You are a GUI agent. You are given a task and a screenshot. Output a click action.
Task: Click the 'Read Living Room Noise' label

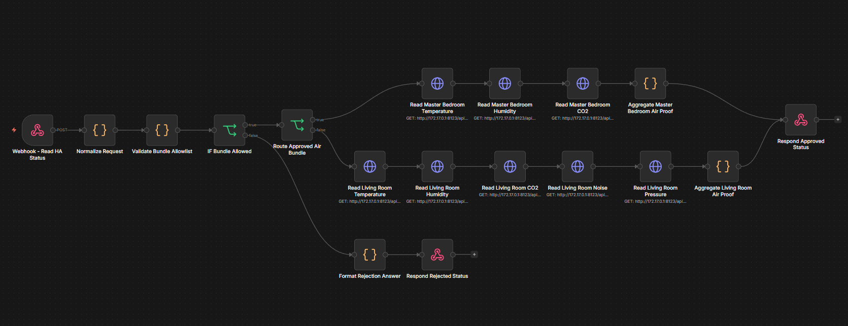[x=578, y=188]
